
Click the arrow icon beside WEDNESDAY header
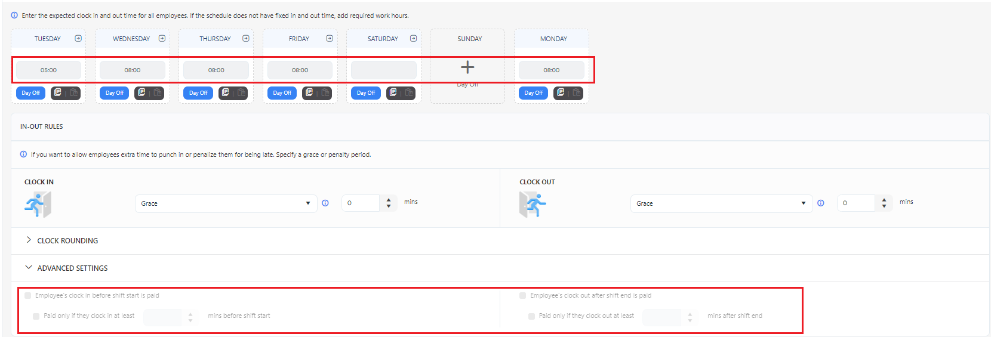(x=162, y=38)
